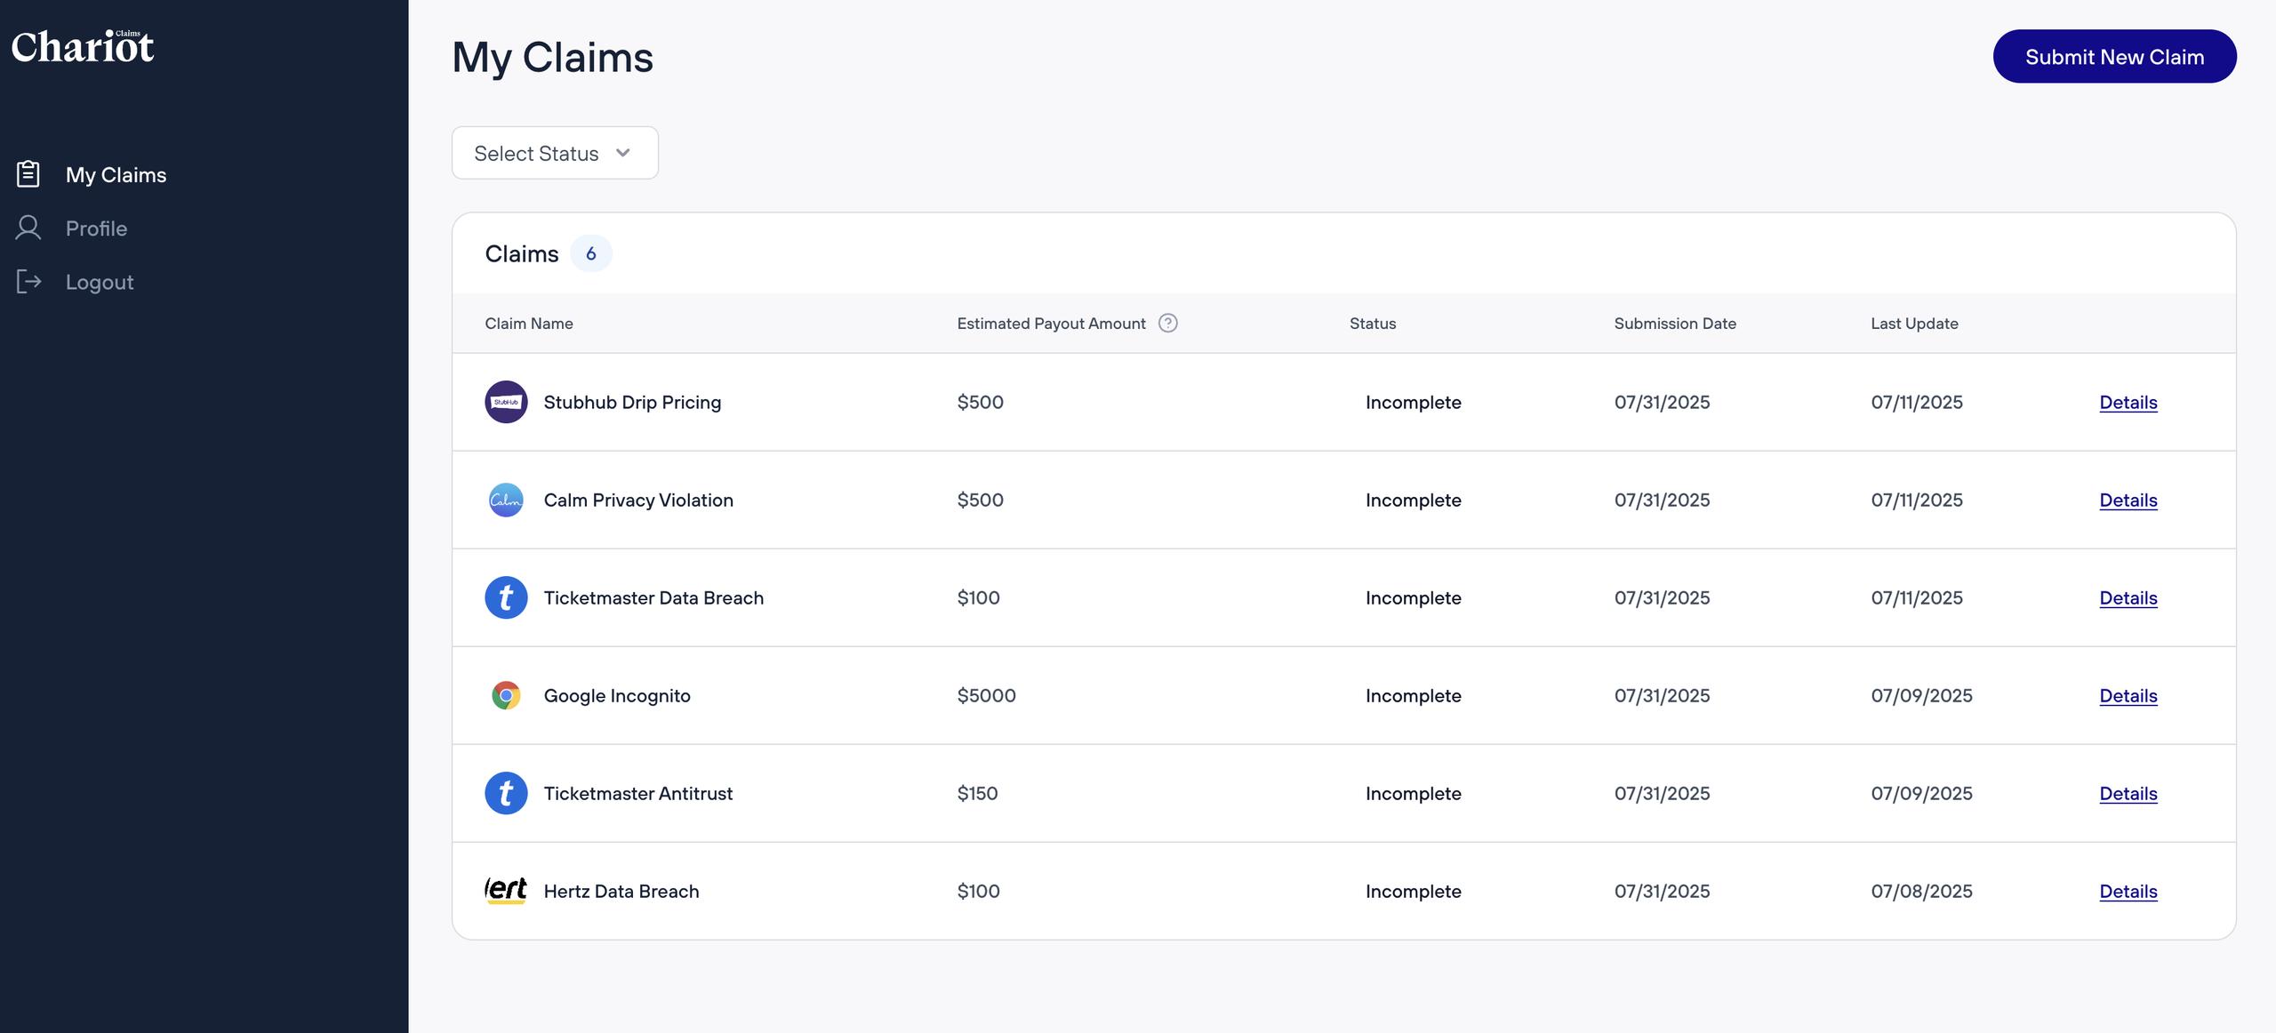Screen dimensions: 2276x1033
Task: Select My Claims in the sidebar
Action: point(116,175)
